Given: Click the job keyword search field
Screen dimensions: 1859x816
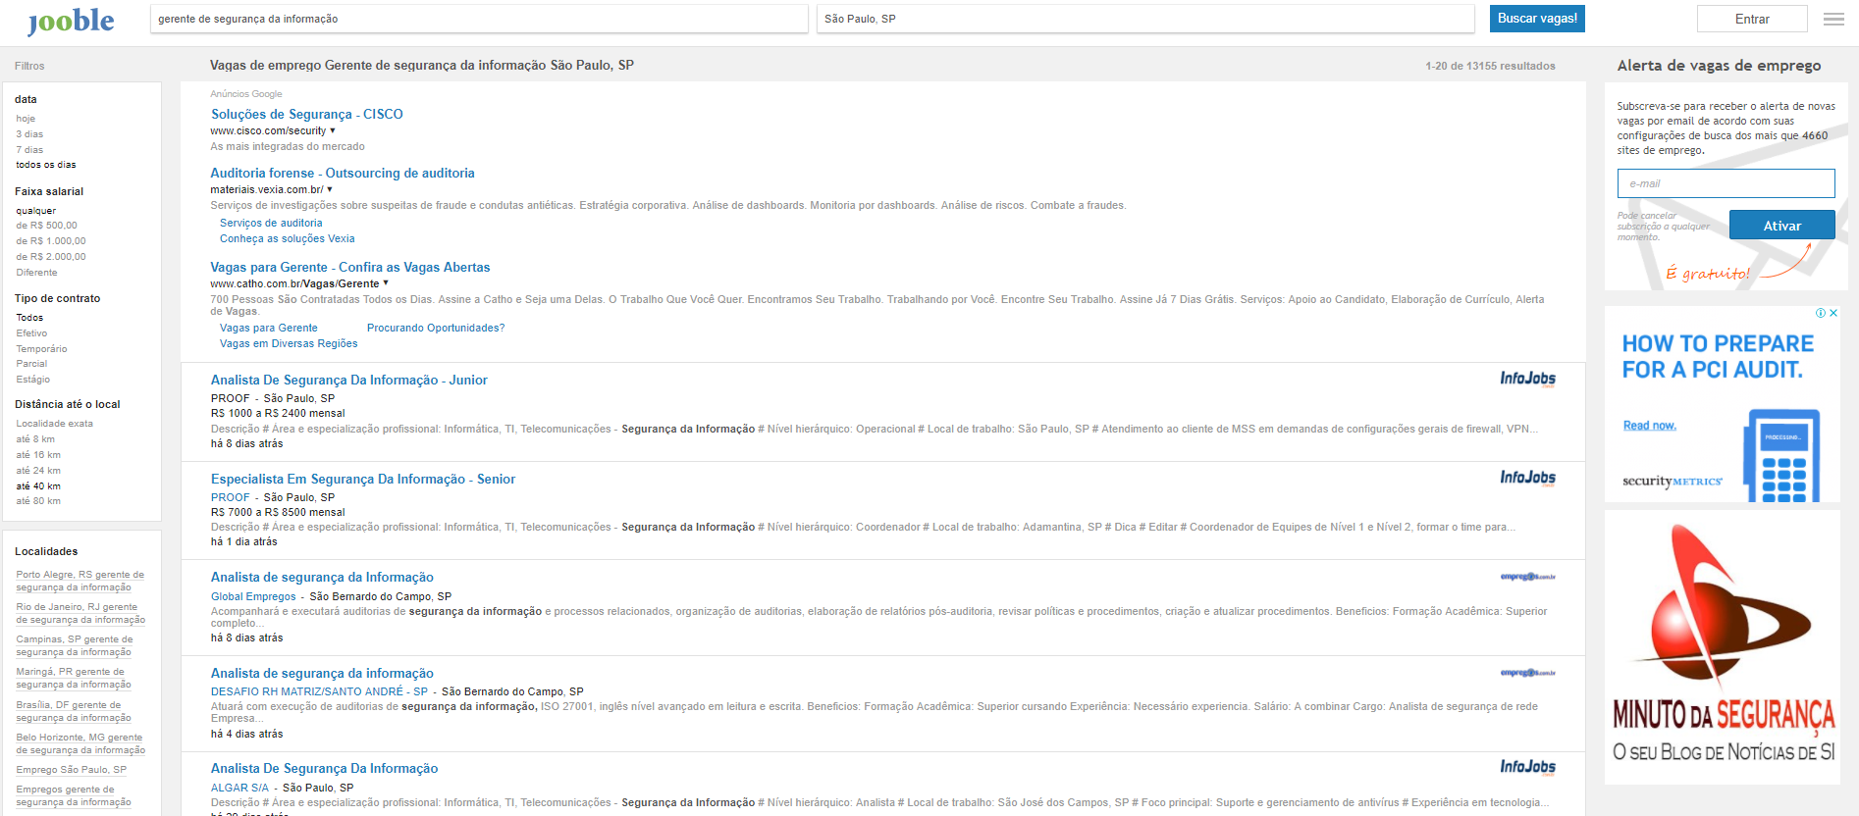Looking at the screenshot, I should click(x=479, y=19).
